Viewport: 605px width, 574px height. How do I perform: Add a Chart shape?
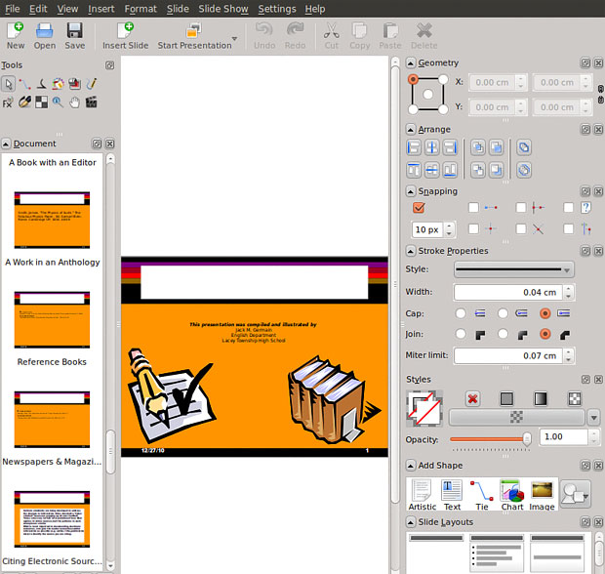point(512,495)
